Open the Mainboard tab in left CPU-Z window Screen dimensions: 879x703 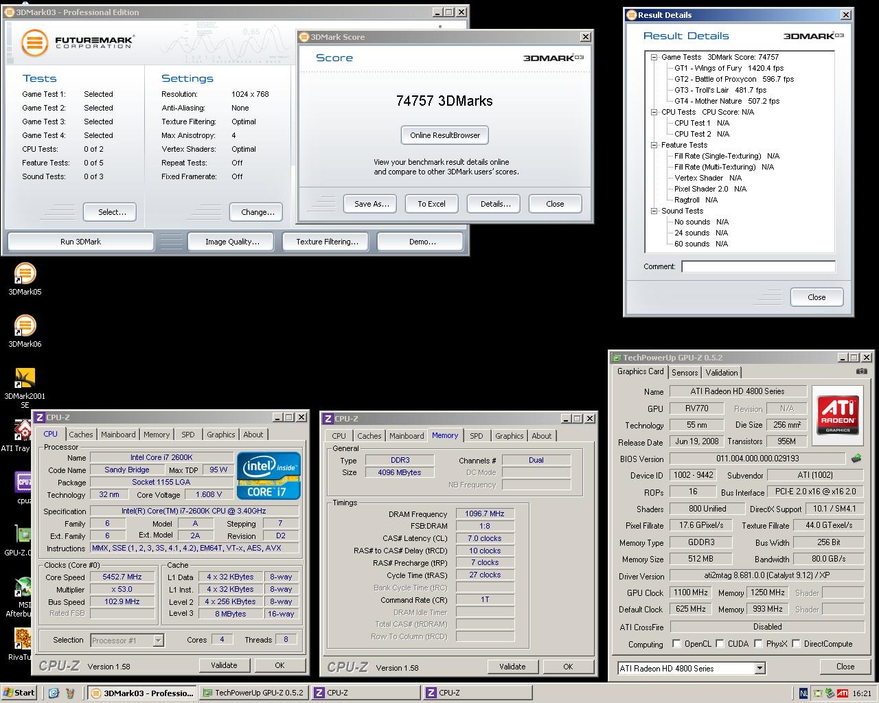tap(118, 435)
